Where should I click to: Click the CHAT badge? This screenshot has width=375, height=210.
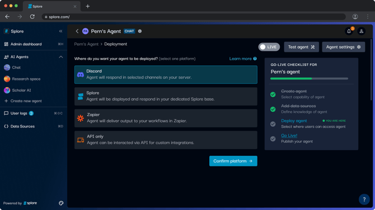tap(129, 31)
